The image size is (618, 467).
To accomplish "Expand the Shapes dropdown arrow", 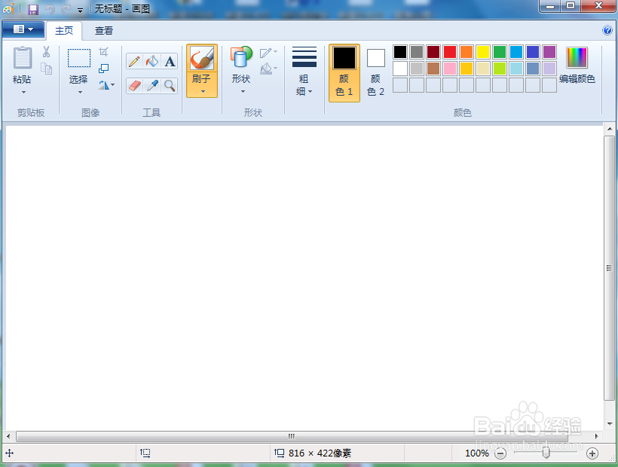I will coord(243,91).
